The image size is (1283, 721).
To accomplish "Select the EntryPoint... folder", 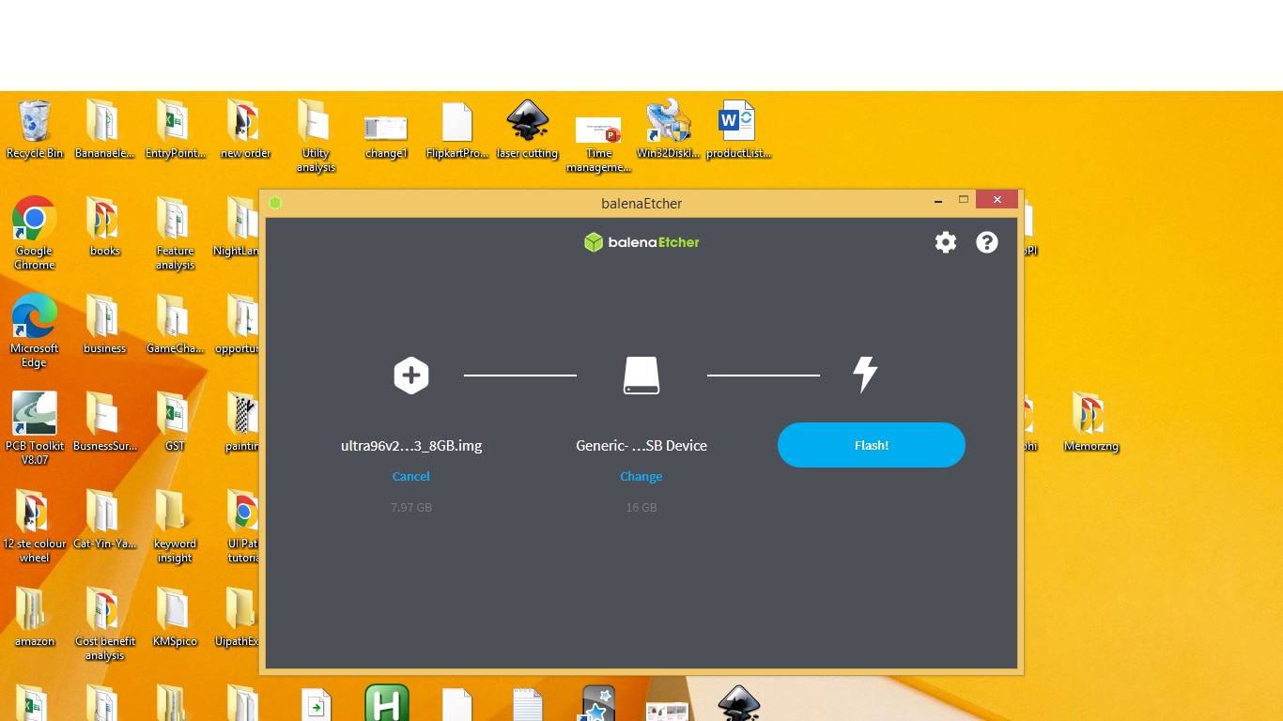I will point(176,130).
